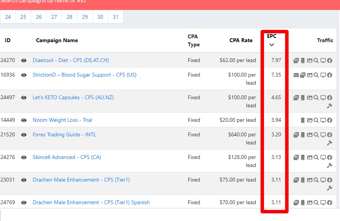Click gavel icon in Forex Trading Guide row
The width and height of the screenshot is (340, 221).
(x=330, y=143)
